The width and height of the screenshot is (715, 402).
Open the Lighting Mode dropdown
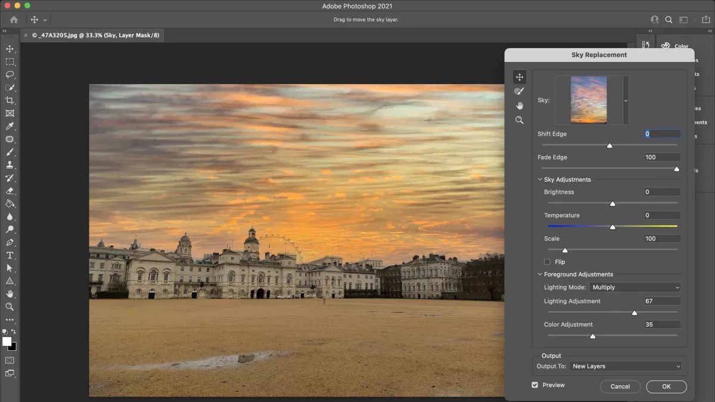tap(635, 288)
